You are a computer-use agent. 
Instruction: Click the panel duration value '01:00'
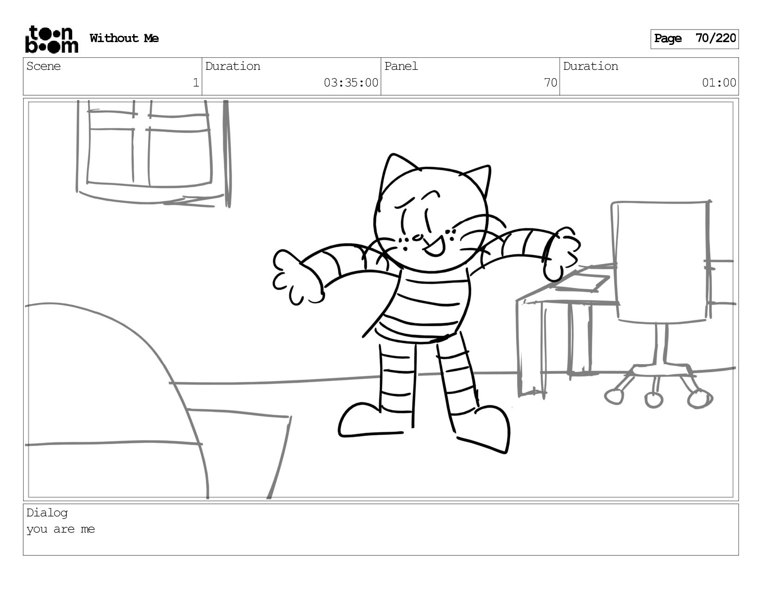tap(719, 83)
